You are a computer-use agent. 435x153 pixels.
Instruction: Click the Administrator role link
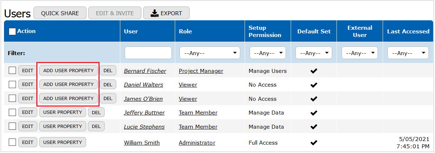197,143
